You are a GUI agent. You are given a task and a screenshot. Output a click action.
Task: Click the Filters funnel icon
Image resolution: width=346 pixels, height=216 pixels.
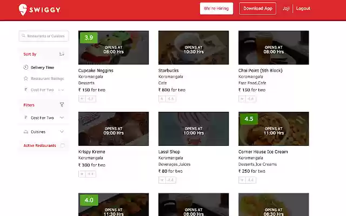click(x=62, y=105)
